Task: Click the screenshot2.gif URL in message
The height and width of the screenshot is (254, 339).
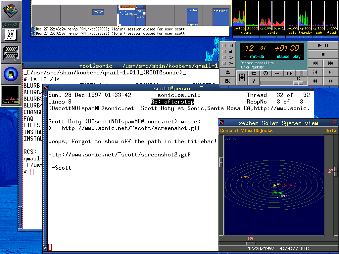Action: tap(119, 155)
